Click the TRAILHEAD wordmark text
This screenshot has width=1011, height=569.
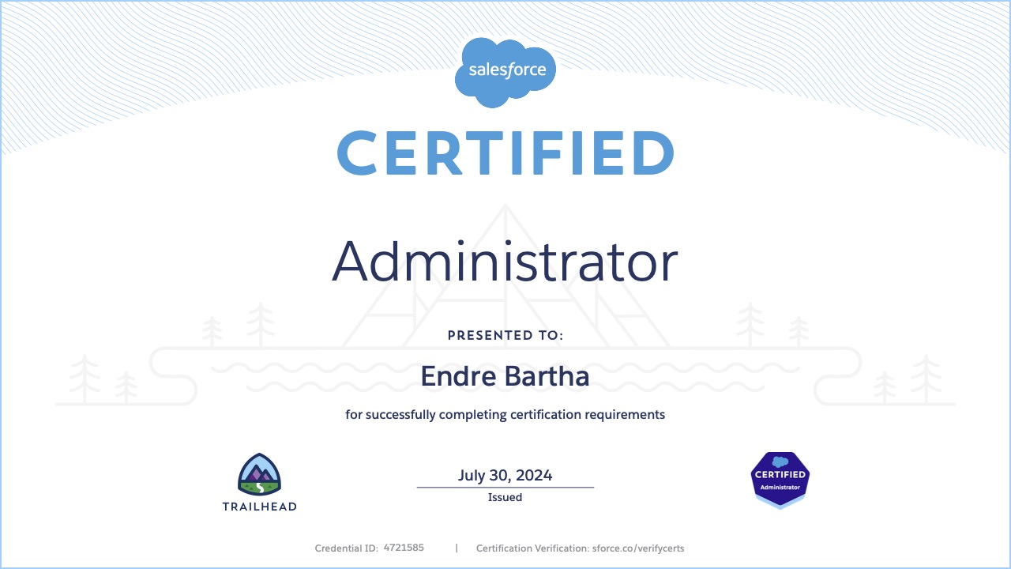(260, 507)
